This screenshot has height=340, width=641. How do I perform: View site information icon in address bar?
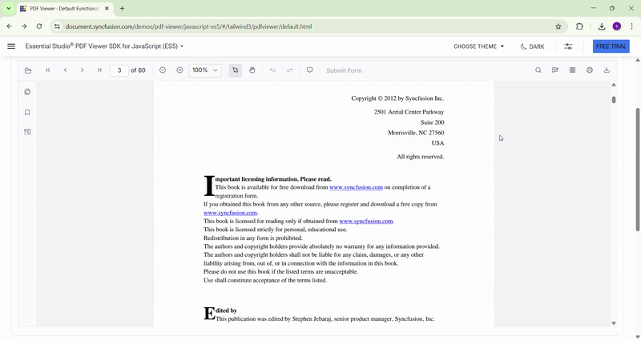[57, 26]
